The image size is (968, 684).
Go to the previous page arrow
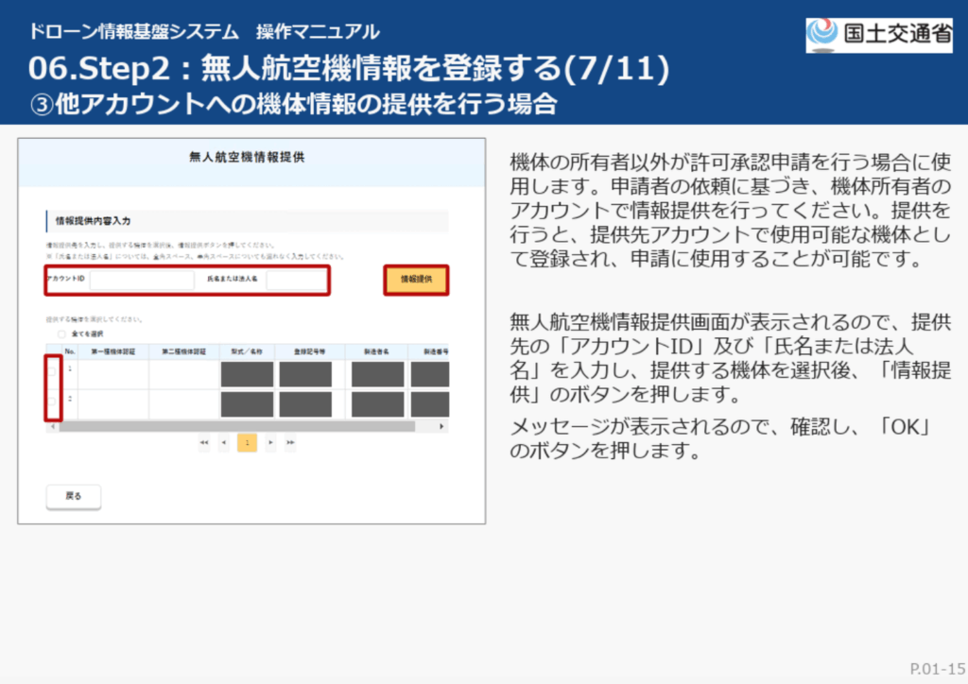(224, 442)
